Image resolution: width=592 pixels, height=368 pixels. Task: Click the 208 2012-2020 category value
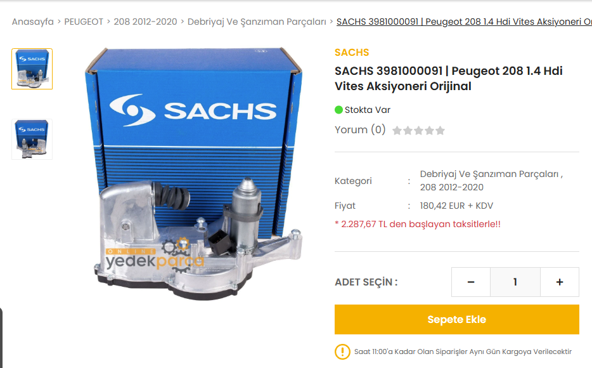pos(452,187)
